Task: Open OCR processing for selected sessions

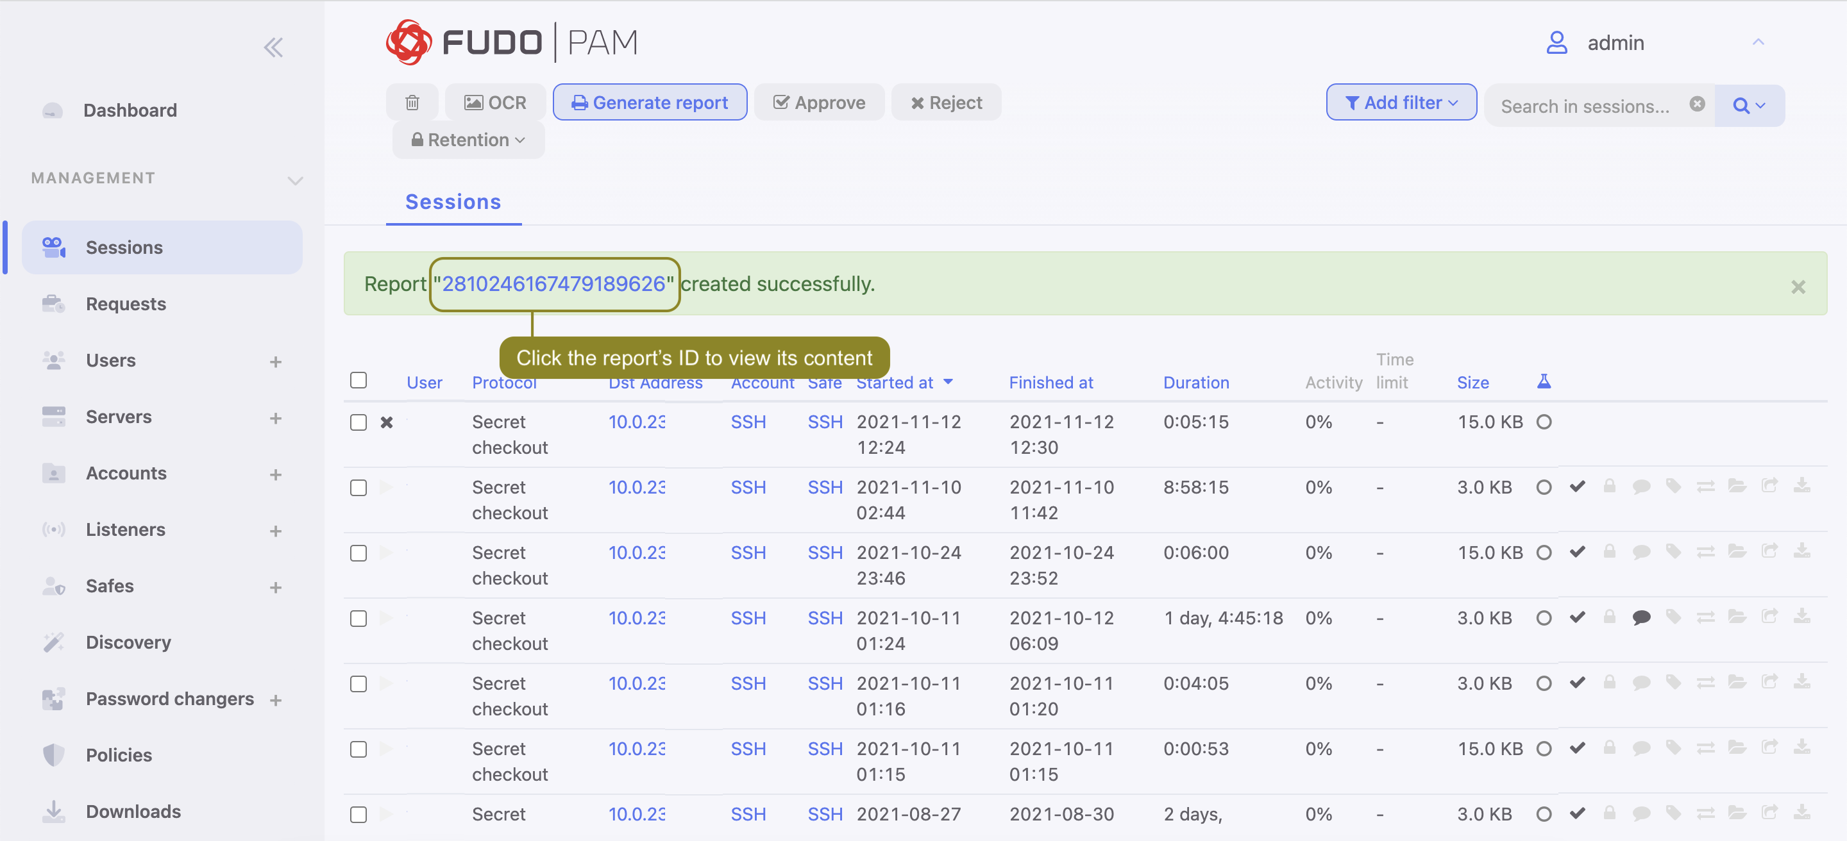Action: pyautogui.click(x=494, y=102)
